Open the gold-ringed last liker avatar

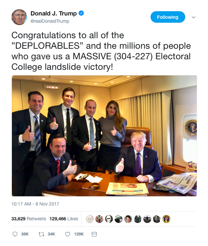pyautogui.click(x=166, y=219)
